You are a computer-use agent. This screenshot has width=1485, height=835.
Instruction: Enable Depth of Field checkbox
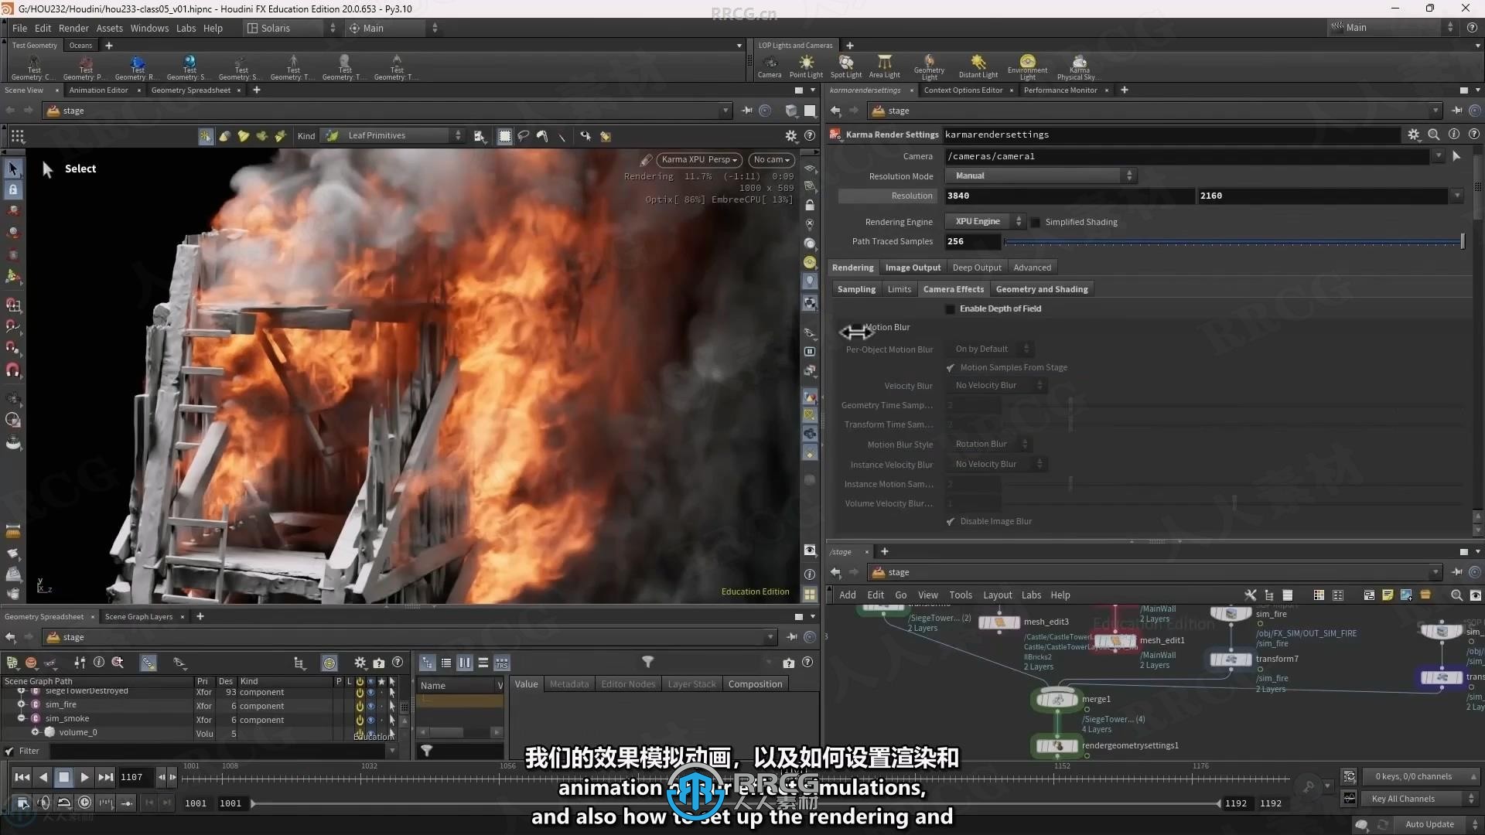(951, 309)
